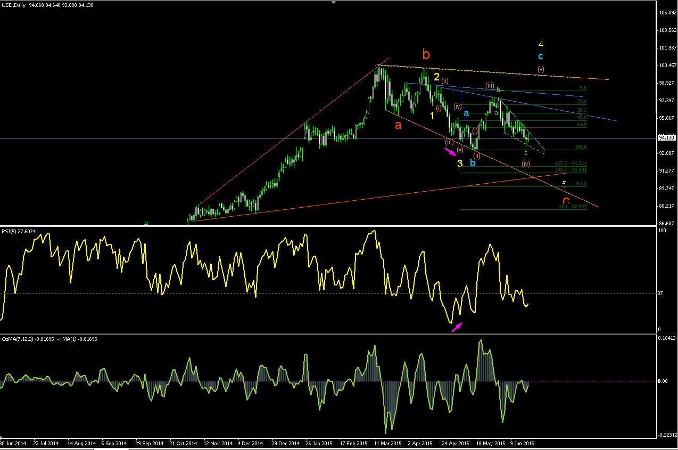Click the Fibonacci 23.6 level label
The height and width of the screenshot is (450, 678).
point(582,101)
